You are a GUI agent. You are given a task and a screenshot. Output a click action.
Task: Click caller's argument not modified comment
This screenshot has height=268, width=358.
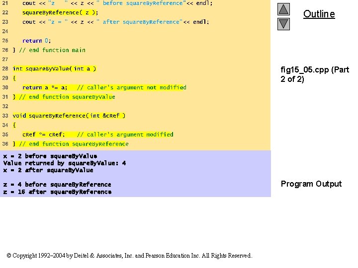[131, 87]
